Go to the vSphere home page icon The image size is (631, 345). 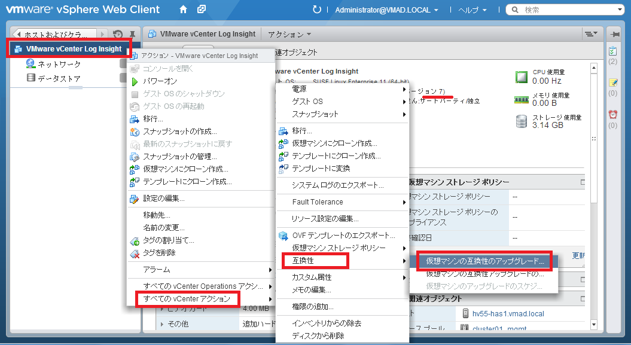(x=183, y=9)
